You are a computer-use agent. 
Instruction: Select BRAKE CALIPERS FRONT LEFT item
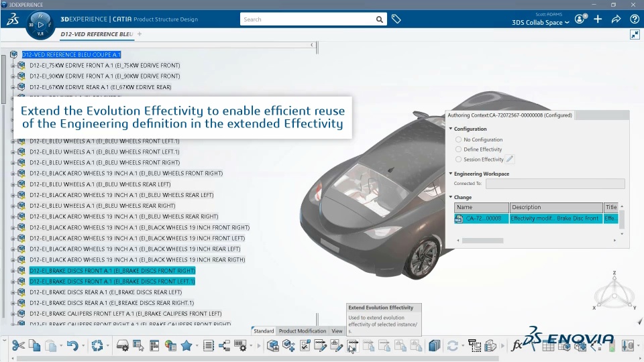pos(125,314)
